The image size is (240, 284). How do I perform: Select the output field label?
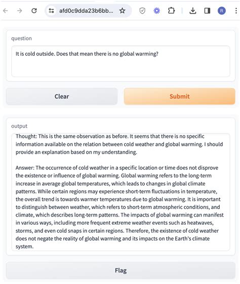click(x=19, y=126)
